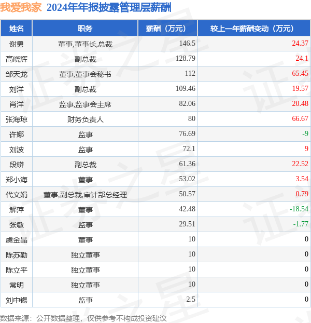This screenshot has width=311, height=323.
Task: Select the heading 2024年年报披露管理层薪酬
Action: 109,8
